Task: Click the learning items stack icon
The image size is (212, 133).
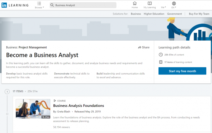Action: coord(161,62)
